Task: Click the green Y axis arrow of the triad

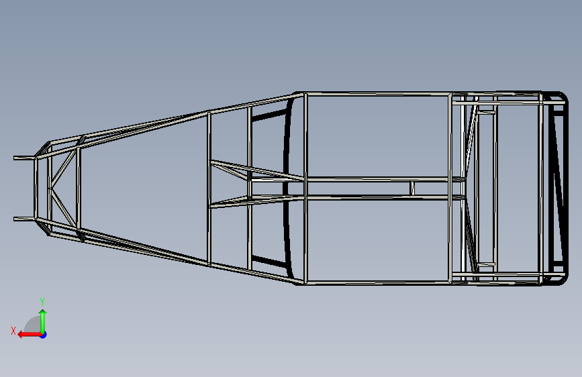Action: pos(43,321)
